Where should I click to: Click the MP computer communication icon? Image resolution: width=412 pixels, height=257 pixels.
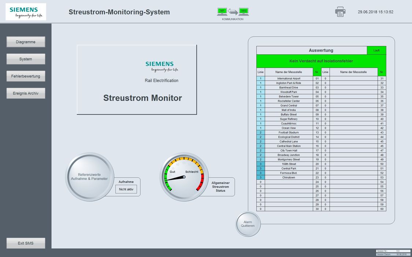[222, 12]
